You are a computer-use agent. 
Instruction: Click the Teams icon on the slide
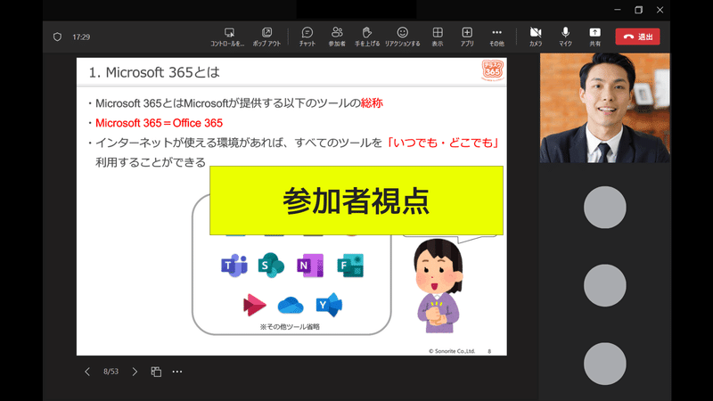[234, 265]
